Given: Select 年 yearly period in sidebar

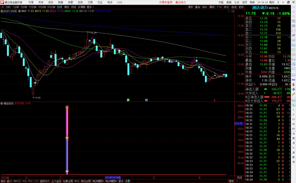Looking at the screenshot, I should pos(293,162).
